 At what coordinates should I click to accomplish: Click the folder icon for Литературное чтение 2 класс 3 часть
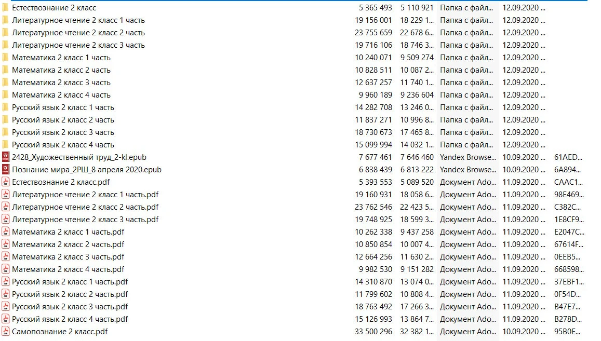(x=5, y=45)
